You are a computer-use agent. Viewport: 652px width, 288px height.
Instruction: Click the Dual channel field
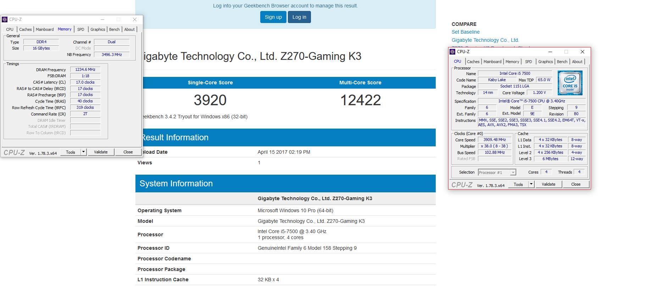[x=112, y=42]
